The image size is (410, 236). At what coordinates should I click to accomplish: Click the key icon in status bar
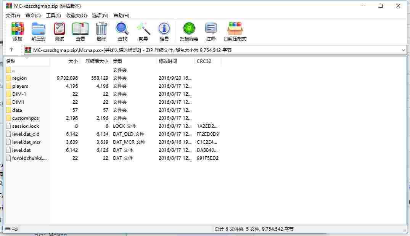click(x=15, y=229)
